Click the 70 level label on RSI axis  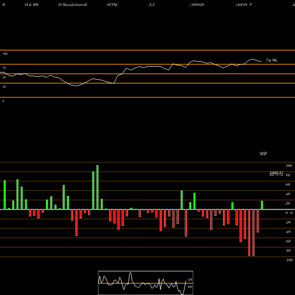pos(4,68)
